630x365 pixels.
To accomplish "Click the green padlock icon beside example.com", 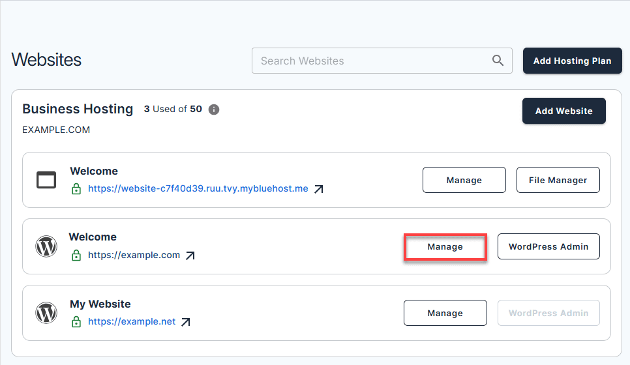I will [76, 255].
